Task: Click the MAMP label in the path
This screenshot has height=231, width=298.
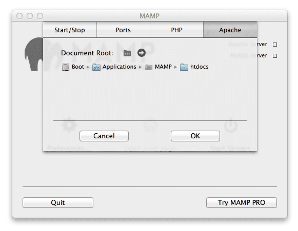Action: 163,67
